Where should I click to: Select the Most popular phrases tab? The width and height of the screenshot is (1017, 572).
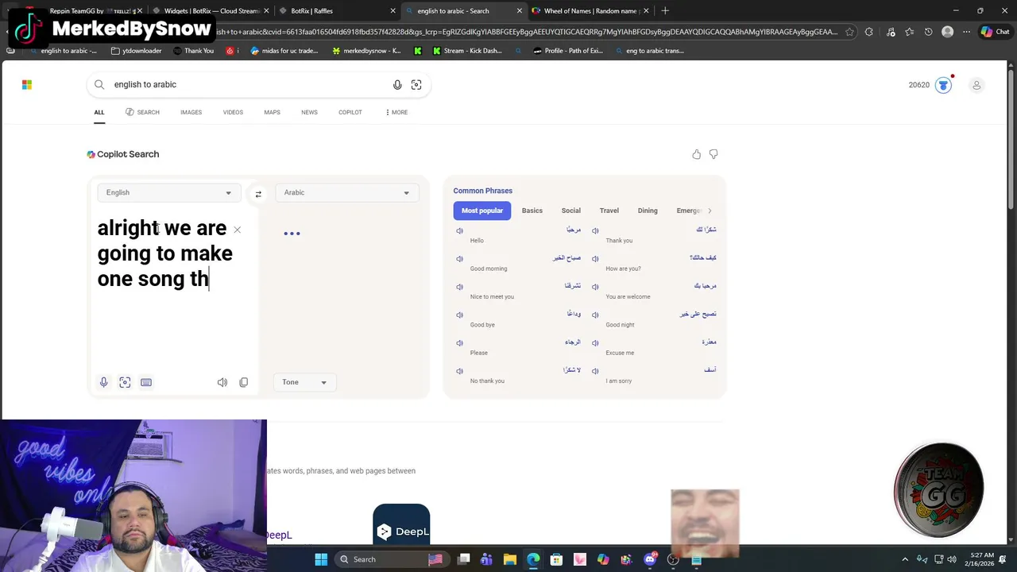(x=482, y=211)
